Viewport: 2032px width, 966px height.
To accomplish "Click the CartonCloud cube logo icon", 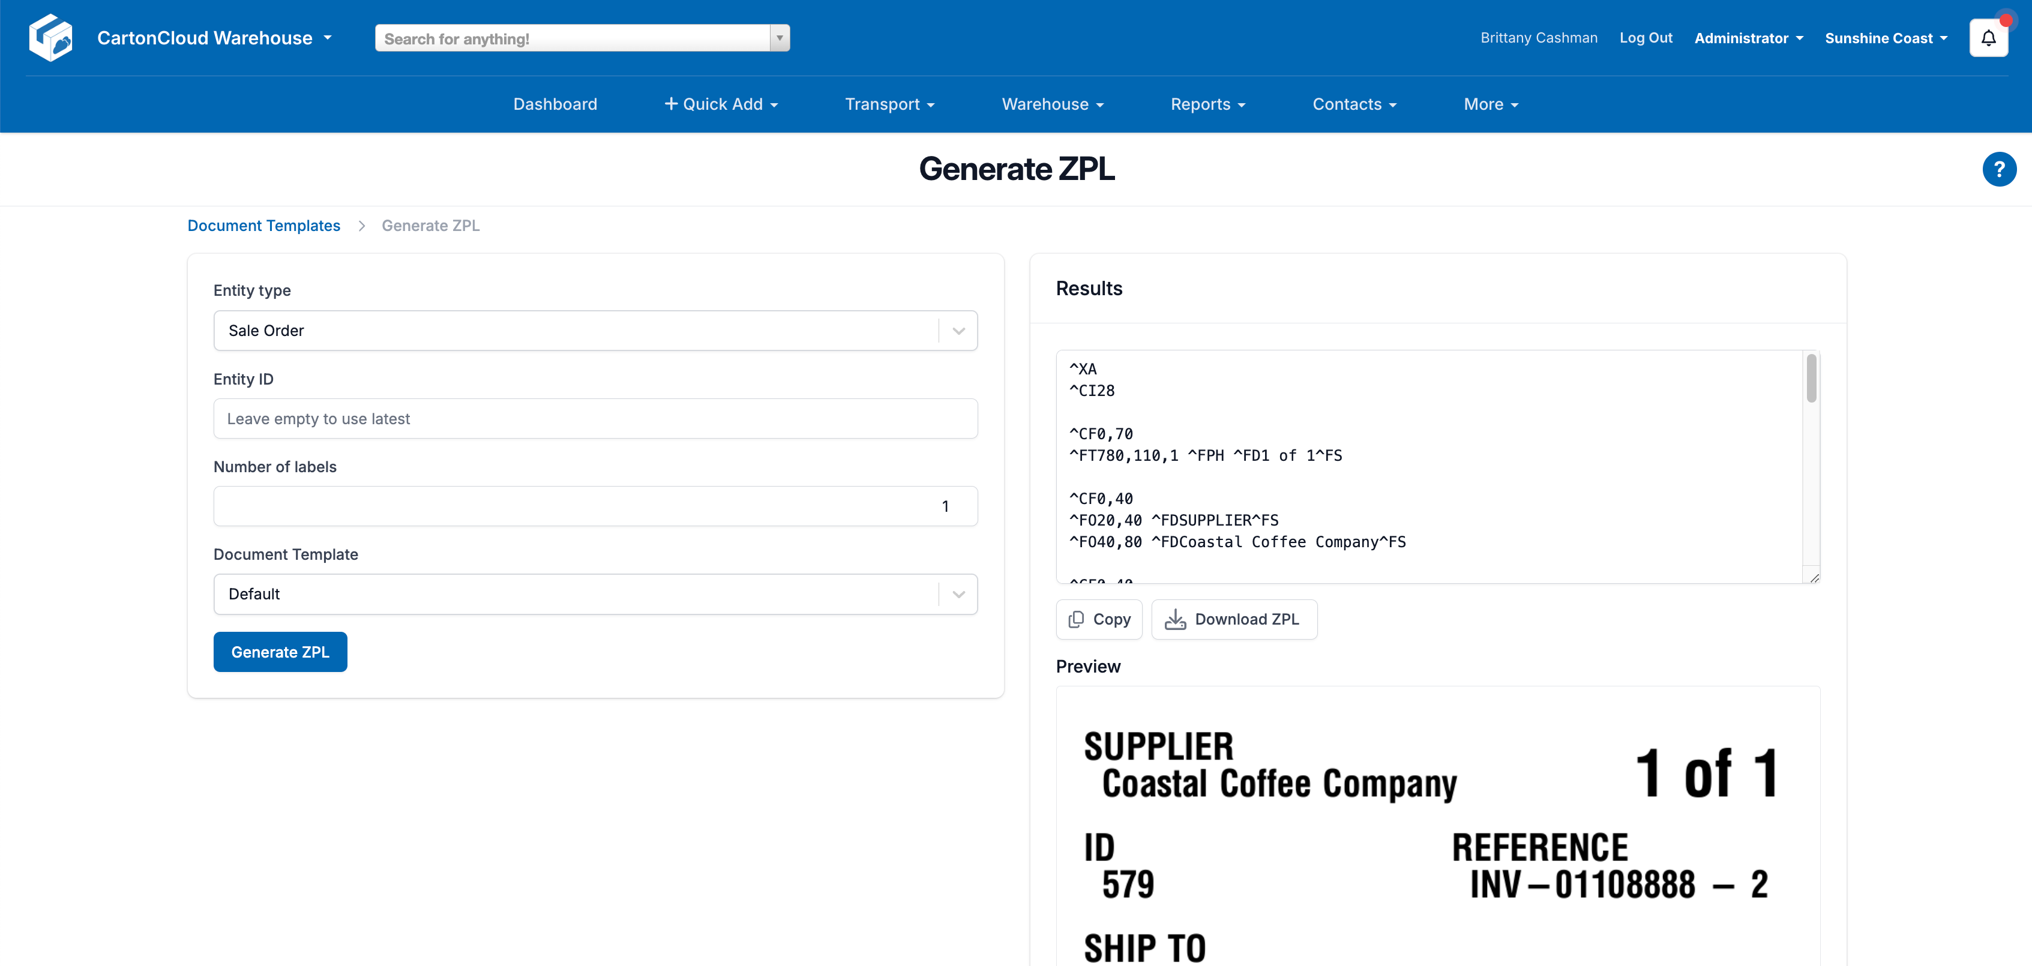I will pyautogui.click(x=50, y=37).
